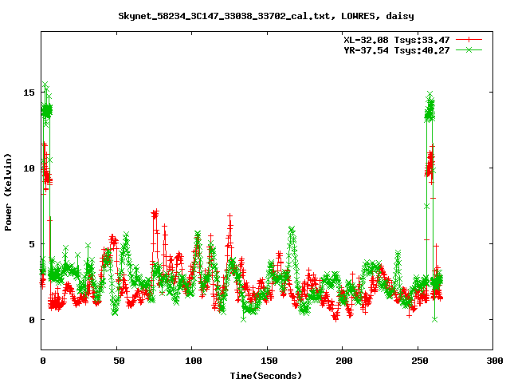Select the YR-37.54 Tsys:40.27 legend entry
The width and height of the screenshot is (510, 383).
[x=397, y=50]
